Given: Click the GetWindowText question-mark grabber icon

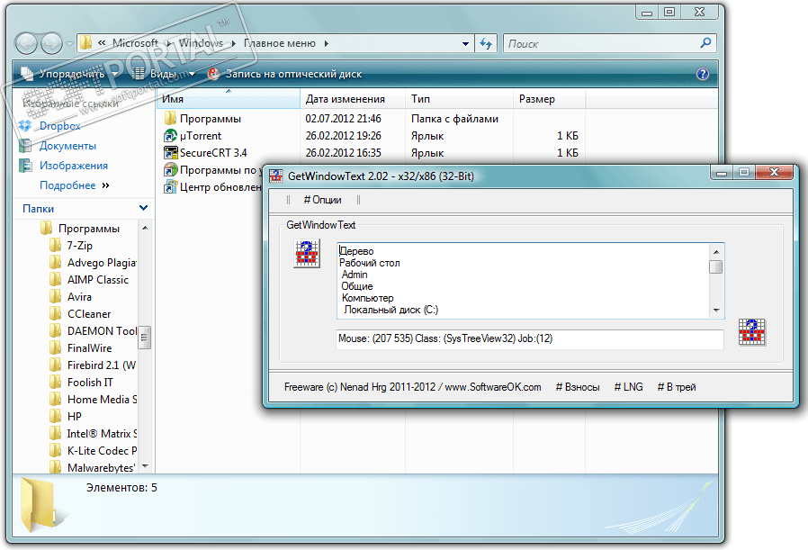Looking at the screenshot, I should (x=307, y=254).
